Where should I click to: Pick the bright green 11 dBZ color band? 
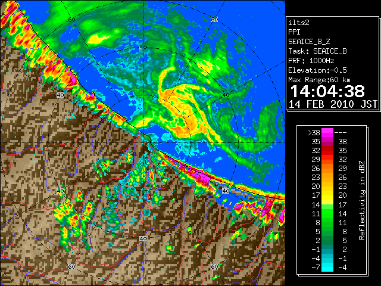(327, 213)
